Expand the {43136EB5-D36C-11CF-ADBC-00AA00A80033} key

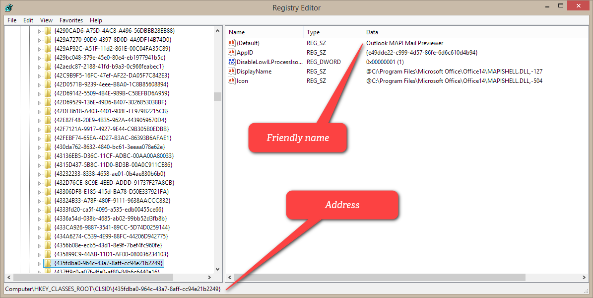pyautogui.click(x=40, y=156)
